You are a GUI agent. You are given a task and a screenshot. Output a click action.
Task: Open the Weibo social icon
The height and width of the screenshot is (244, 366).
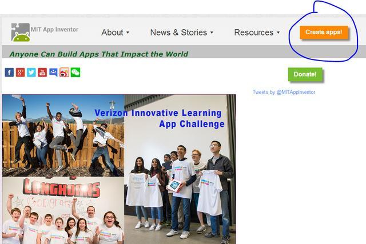64,73
